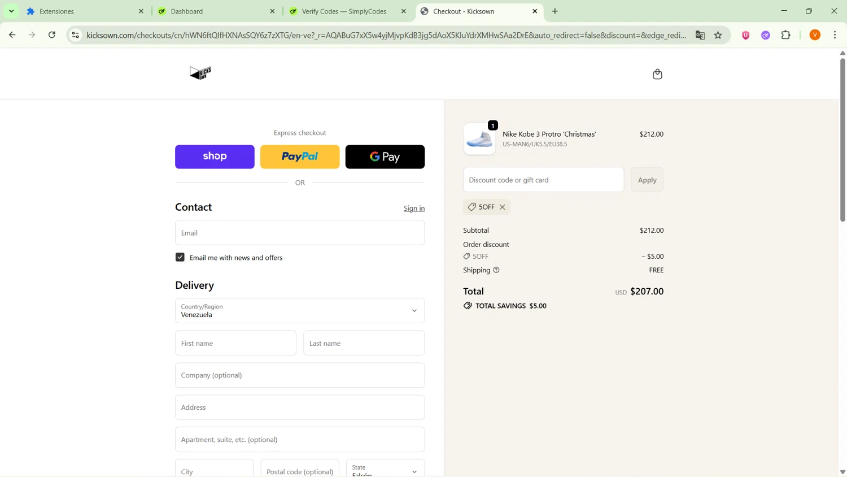Close the Checkout - Kicksown tab

tap(535, 11)
